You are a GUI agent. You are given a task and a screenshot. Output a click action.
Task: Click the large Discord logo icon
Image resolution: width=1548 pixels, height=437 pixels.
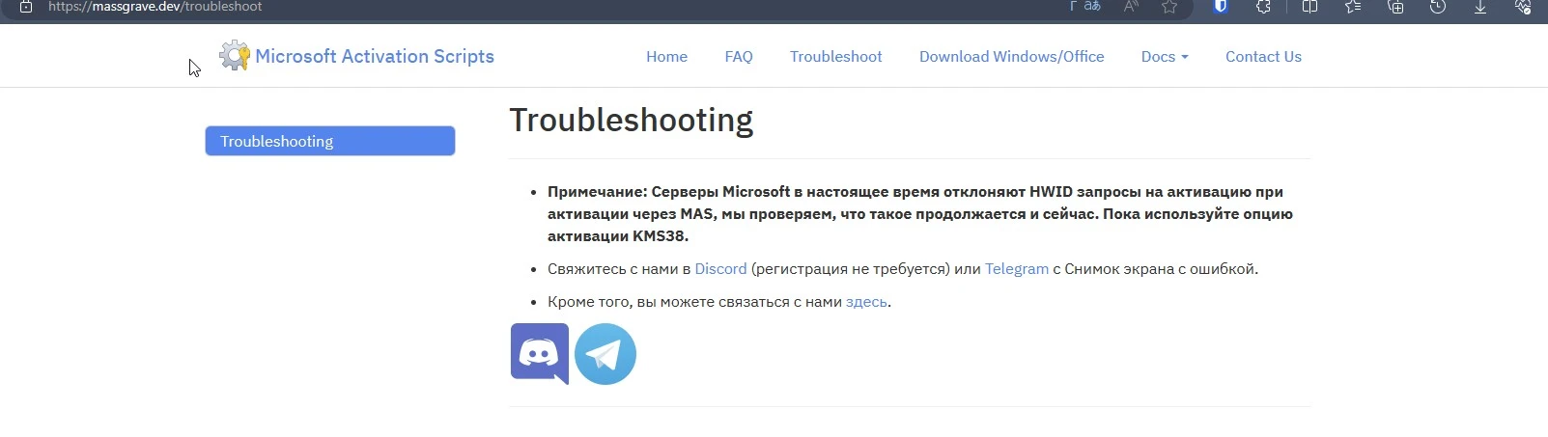540,354
